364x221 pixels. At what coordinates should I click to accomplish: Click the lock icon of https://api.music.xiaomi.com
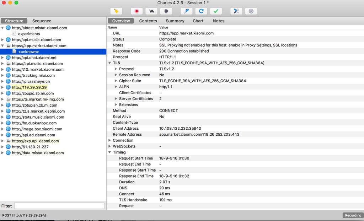pyautogui.click(x=8, y=64)
